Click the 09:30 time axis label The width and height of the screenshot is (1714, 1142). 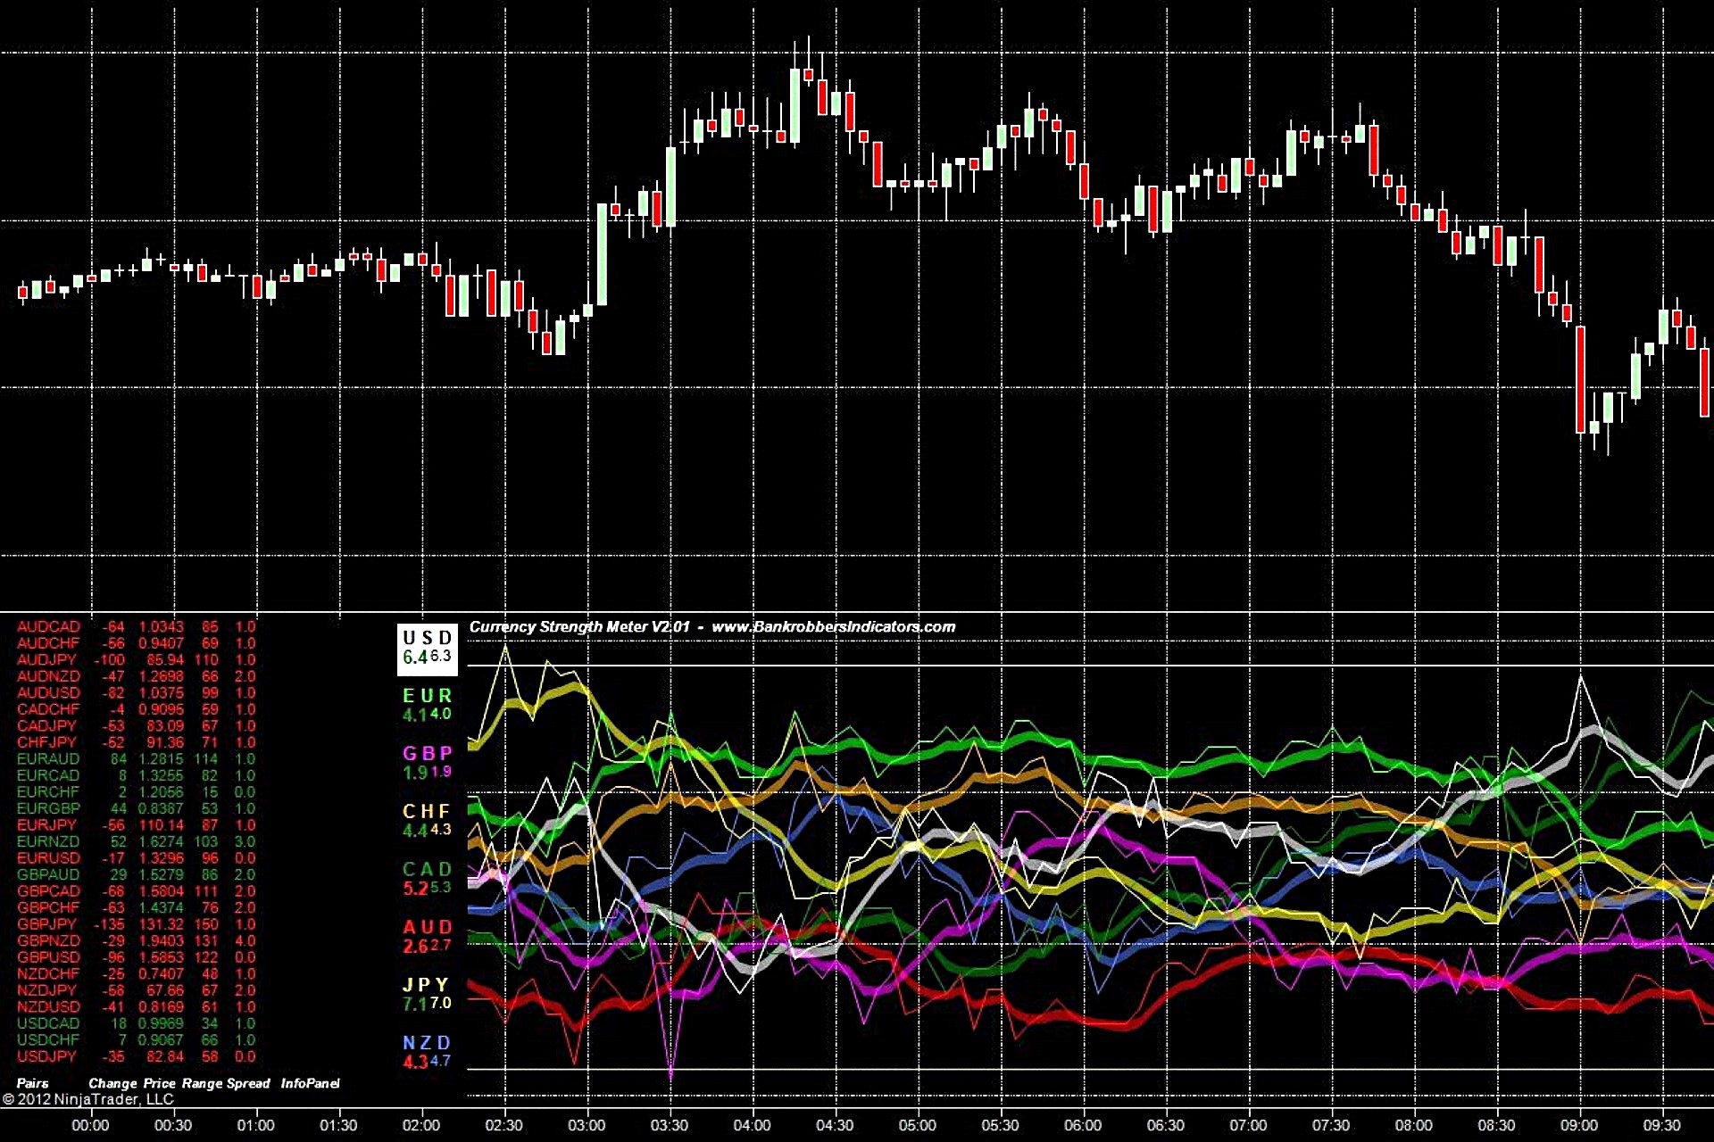[x=1661, y=1126]
